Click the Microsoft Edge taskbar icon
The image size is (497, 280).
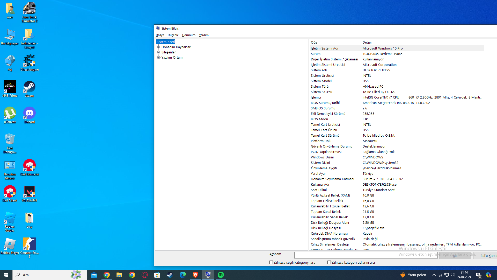(x=183, y=275)
